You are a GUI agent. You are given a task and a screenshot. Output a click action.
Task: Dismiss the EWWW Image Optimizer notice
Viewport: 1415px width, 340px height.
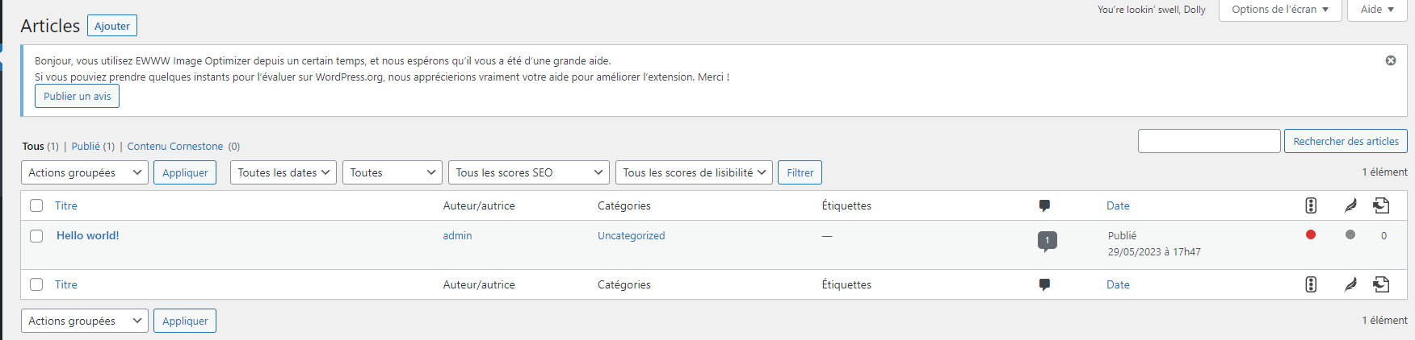[1390, 60]
